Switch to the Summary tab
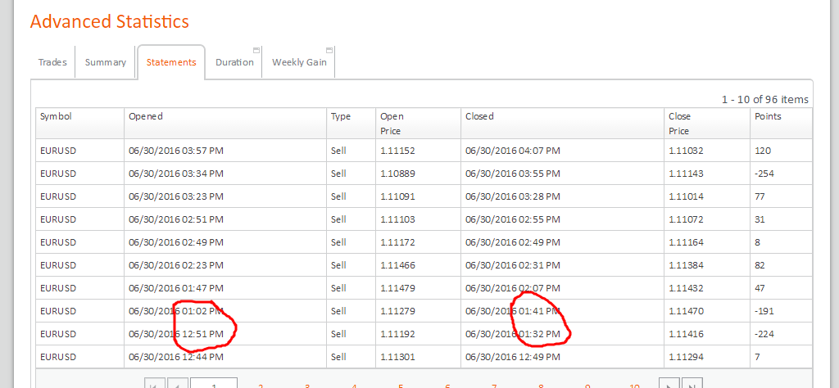 pos(106,62)
